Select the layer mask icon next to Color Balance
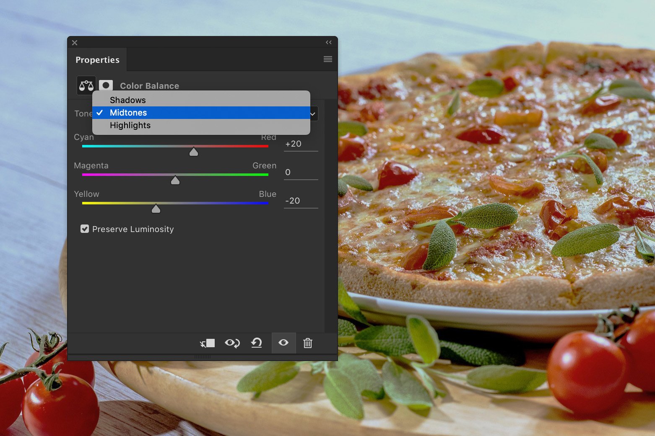Viewport: 655px width, 436px height. pos(106,85)
